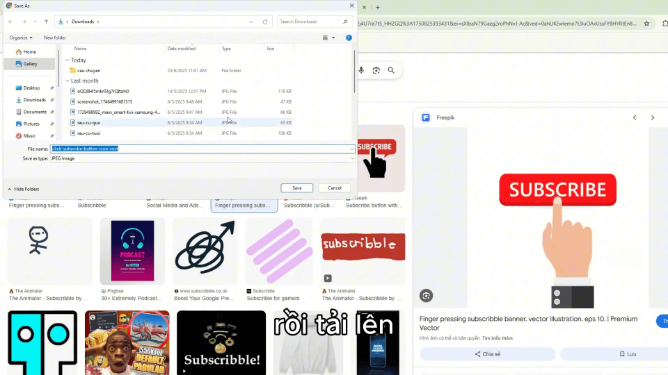Click the Google search magnifier icon

[391, 71]
